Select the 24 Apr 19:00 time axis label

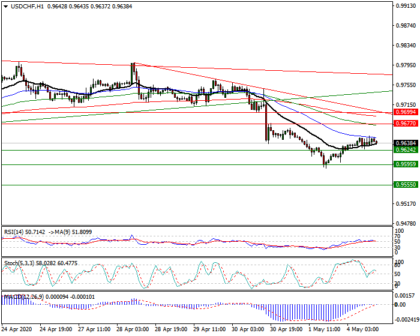coord(56,329)
